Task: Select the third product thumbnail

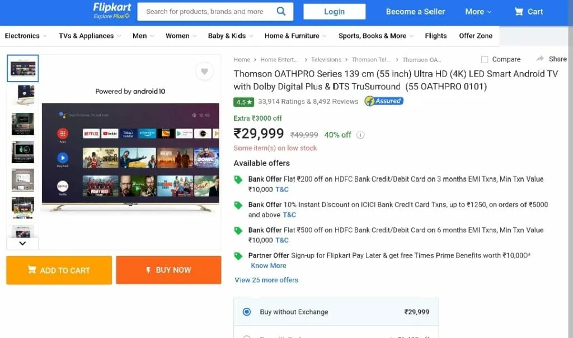Action: [x=22, y=123]
